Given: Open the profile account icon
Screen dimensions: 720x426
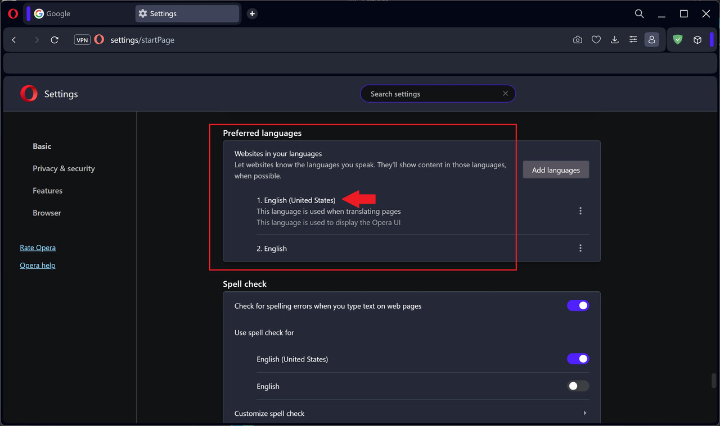Looking at the screenshot, I should [x=651, y=40].
